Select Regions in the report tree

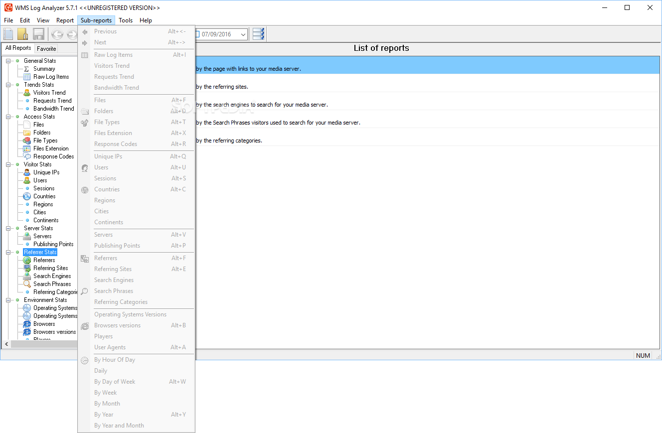43,204
